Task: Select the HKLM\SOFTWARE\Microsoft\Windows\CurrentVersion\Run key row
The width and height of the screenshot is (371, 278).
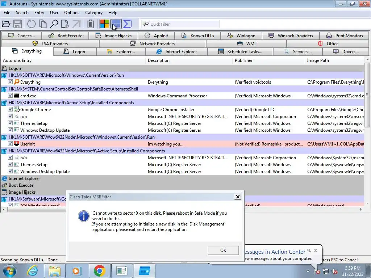Action: [x=183, y=75]
